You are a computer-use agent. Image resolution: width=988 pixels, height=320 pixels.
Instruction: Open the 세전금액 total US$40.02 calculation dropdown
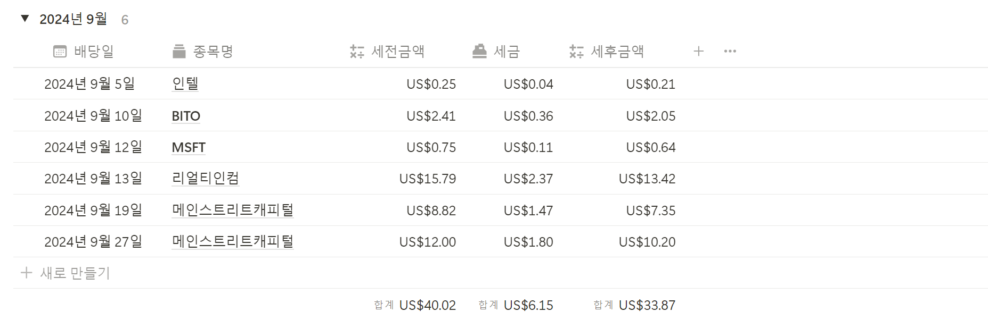(415, 305)
